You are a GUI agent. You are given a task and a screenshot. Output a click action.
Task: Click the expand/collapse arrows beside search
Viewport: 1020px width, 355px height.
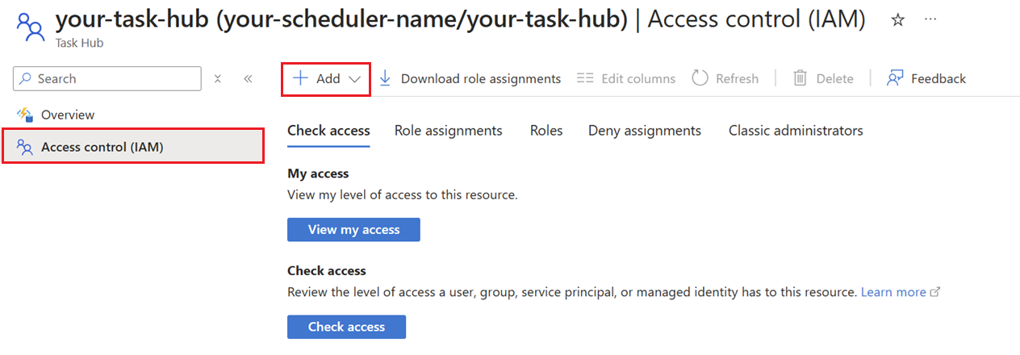click(x=218, y=79)
